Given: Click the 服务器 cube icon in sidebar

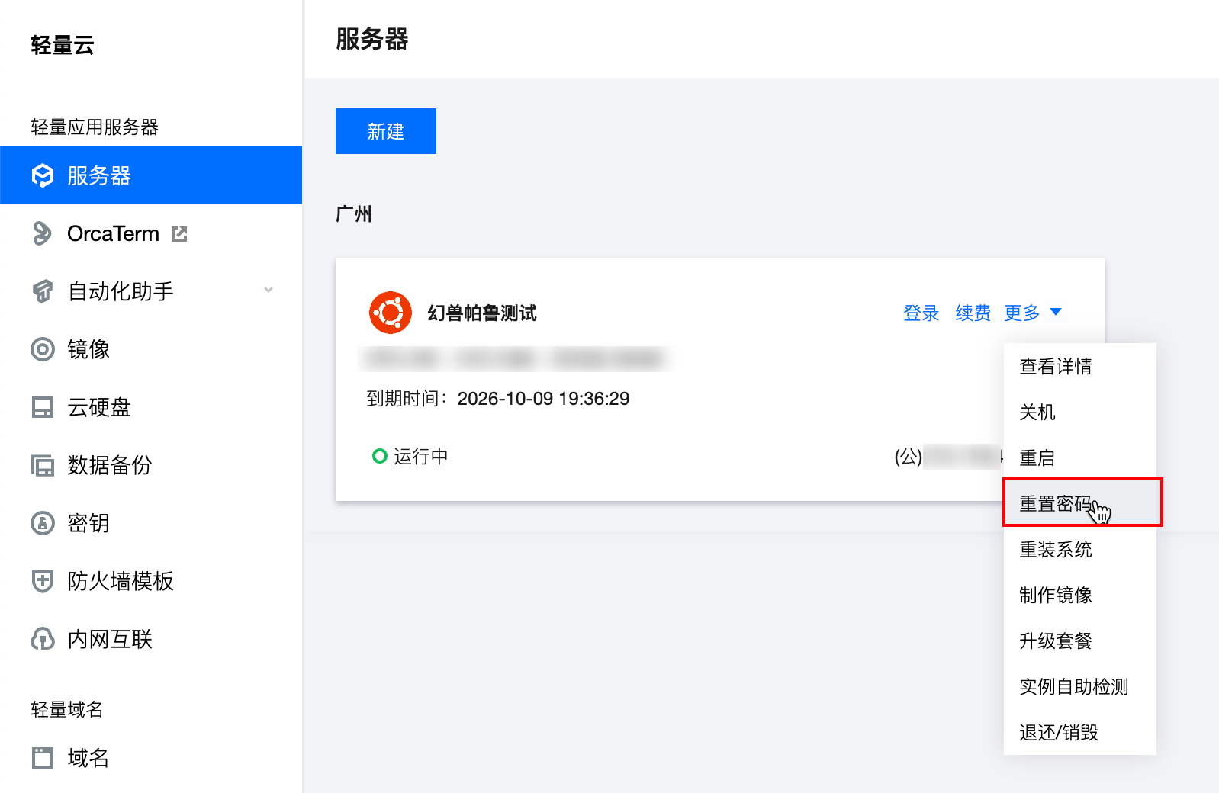Looking at the screenshot, I should (43, 175).
